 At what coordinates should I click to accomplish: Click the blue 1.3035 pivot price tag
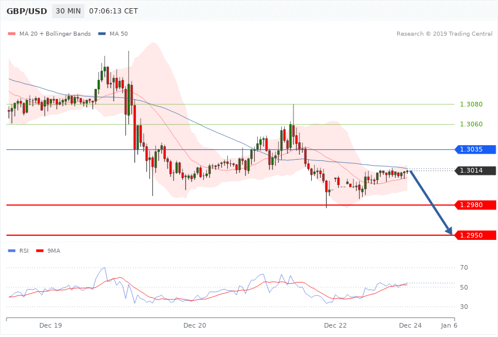pyautogui.click(x=476, y=149)
